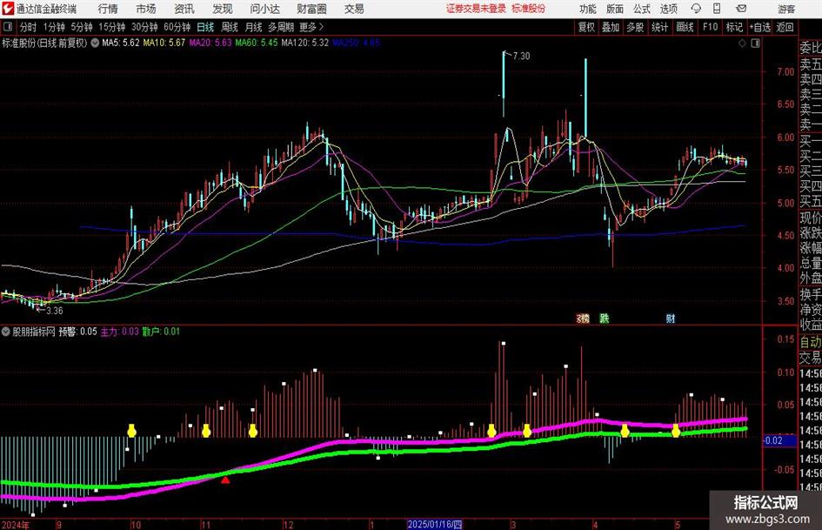Click the 证券交易未登录 login link
This screenshot has width=822, height=530.
click(x=476, y=9)
